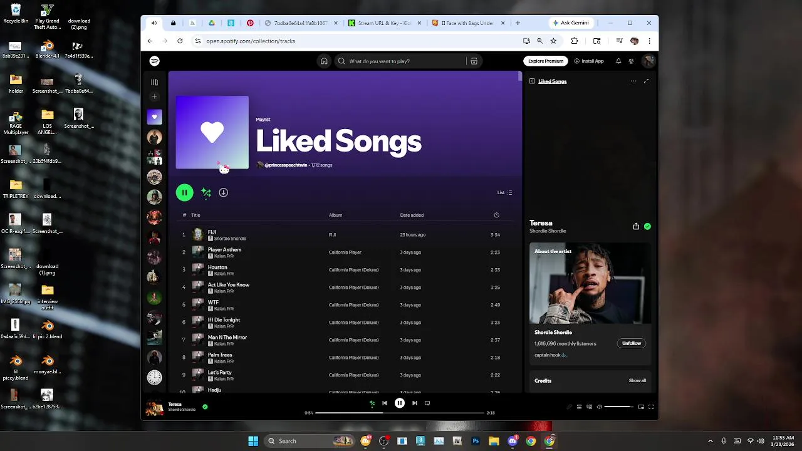Click the Liked Songs link in Now Playing panel
The height and width of the screenshot is (451, 802).
[x=552, y=81]
